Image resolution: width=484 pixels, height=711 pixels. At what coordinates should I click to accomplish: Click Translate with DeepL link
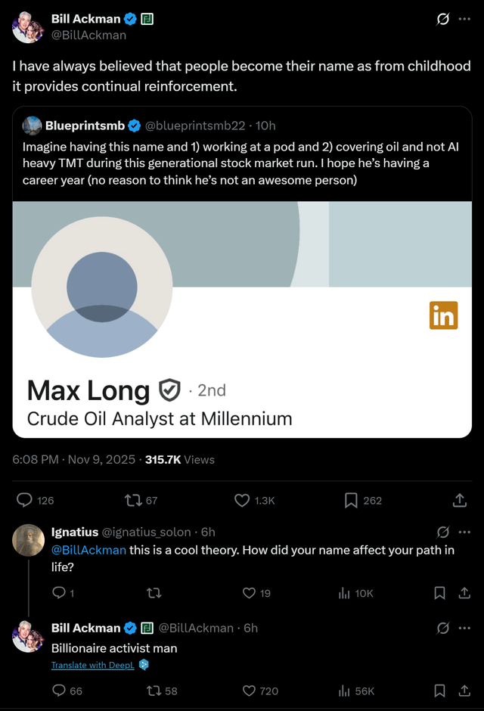(x=92, y=665)
